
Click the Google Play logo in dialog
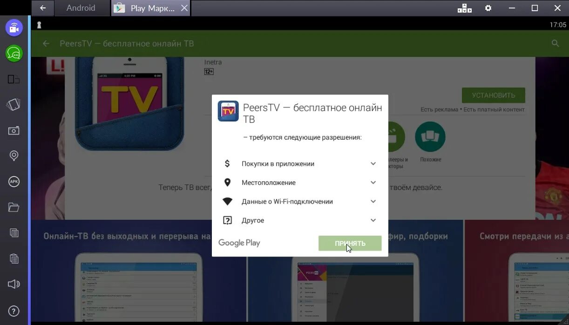point(239,243)
